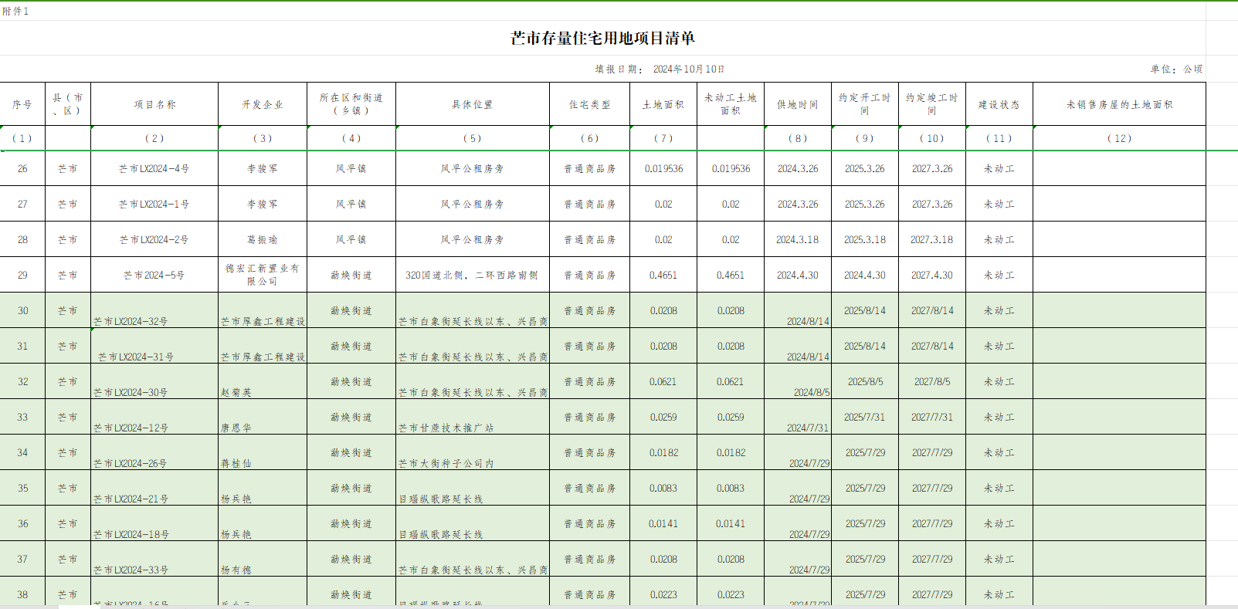The image size is (1238, 609).
Task: Click the "2024.3.18" supply date cell
Action: [x=798, y=239]
